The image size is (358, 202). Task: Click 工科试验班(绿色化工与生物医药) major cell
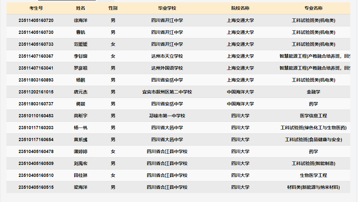(313, 128)
